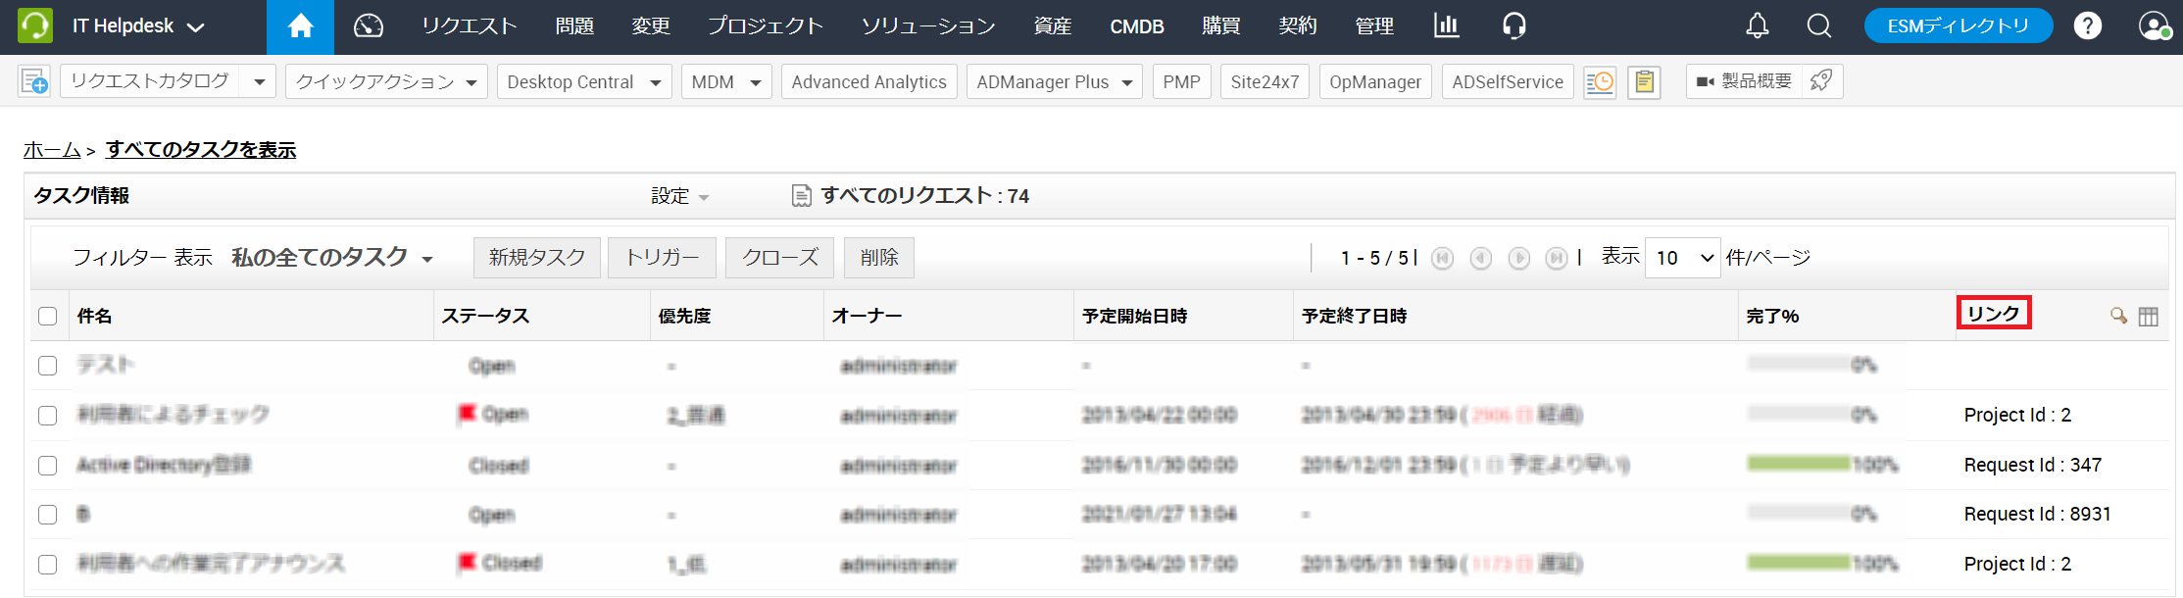The image size is (2183, 598).
Task: Open the dashboard gauge icon
Action: [x=369, y=26]
